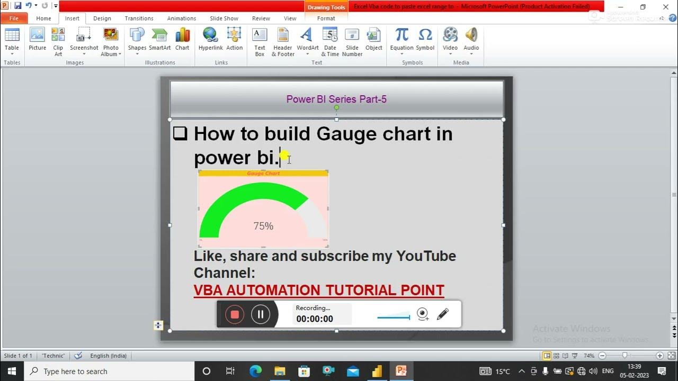The height and width of the screenshot is (381, 678).
Task: Insert Date & Time
Action: [330, 42]
